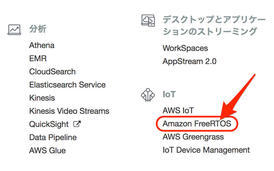Viewport: 274px width, 171px height.
Task: Open the circled Amazon FreeRTOS link
Action: [x=197, y=124]
